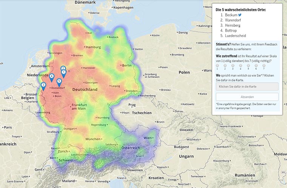Click the 'Klicken Sie dafür in die Karte' field
The image size is (287, 188).
247,87
